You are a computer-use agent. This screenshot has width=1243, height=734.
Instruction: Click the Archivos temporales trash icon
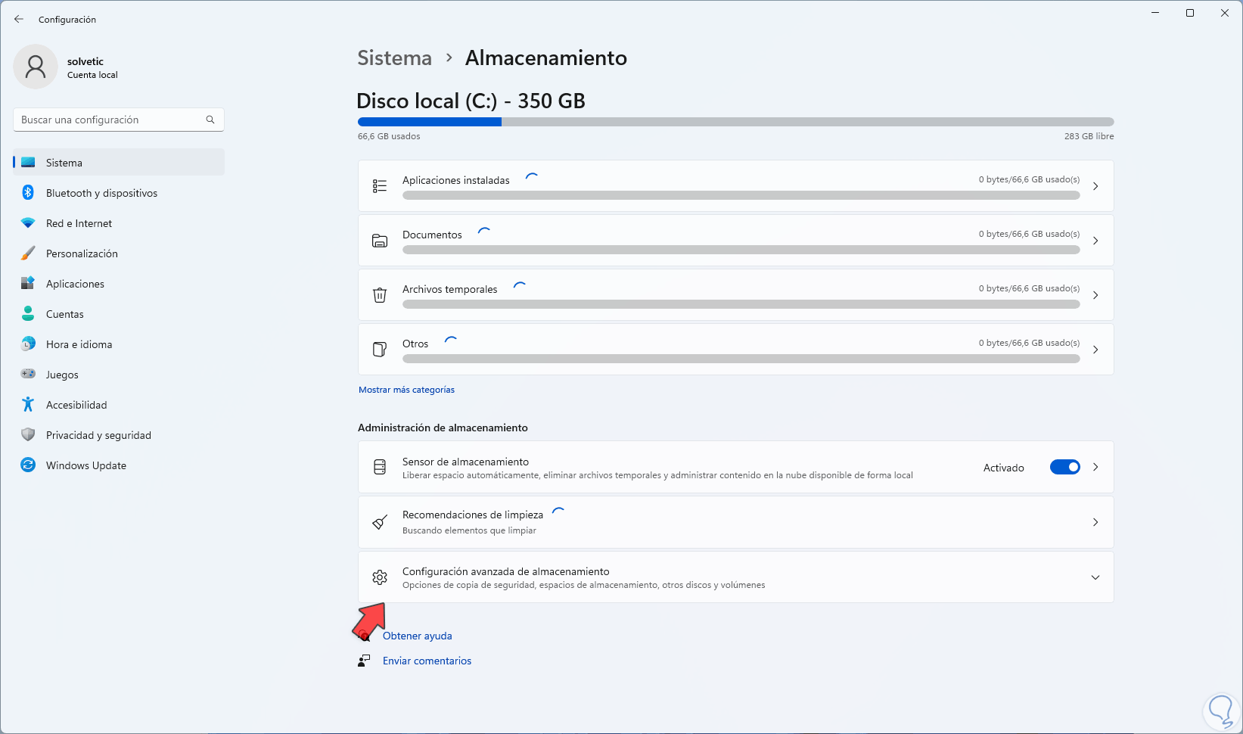[380, 295]
